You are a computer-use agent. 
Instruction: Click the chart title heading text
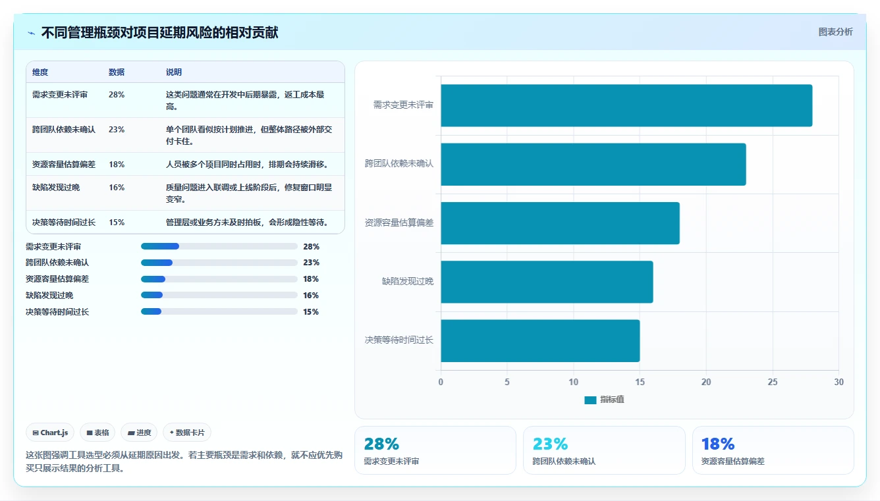pyautogui.click(x=159, y=33)
